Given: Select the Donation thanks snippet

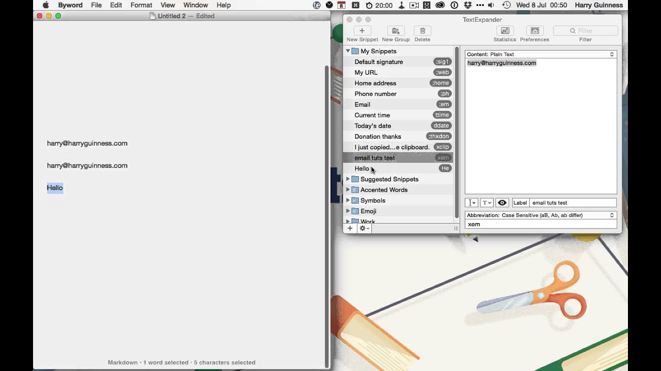Looking at the screenshot, I should [398, 137].
